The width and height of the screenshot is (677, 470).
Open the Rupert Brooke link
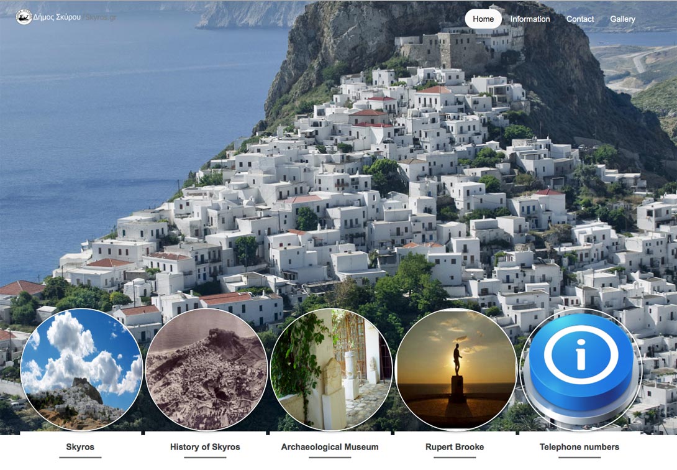[455, 447]
